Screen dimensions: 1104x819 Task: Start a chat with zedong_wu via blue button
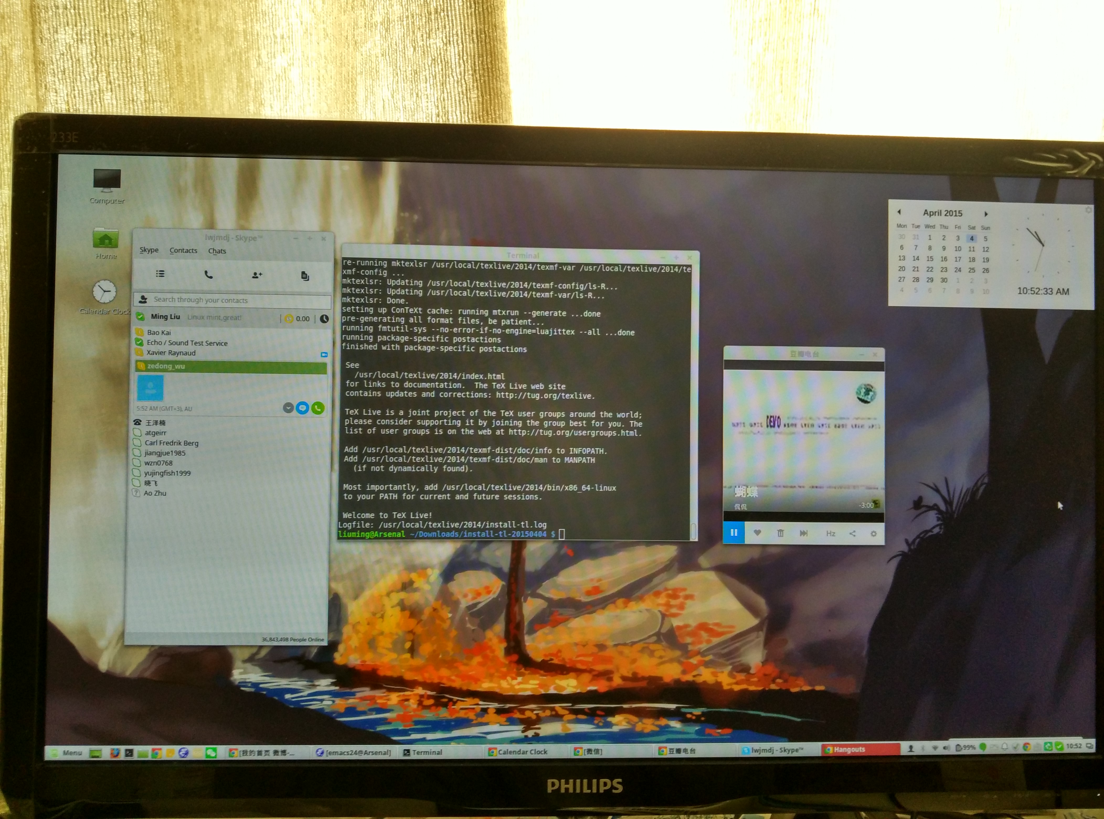click(302, 408)
